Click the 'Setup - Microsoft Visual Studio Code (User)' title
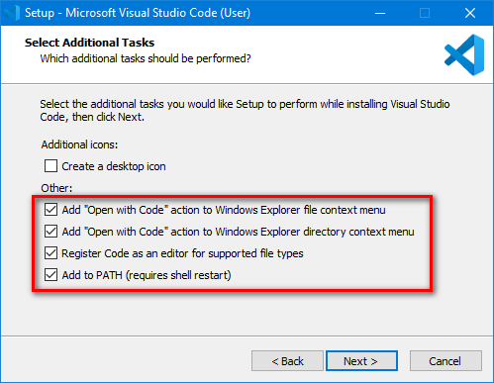The height and width of the screenshot is (383, 494). click(138, 13)
